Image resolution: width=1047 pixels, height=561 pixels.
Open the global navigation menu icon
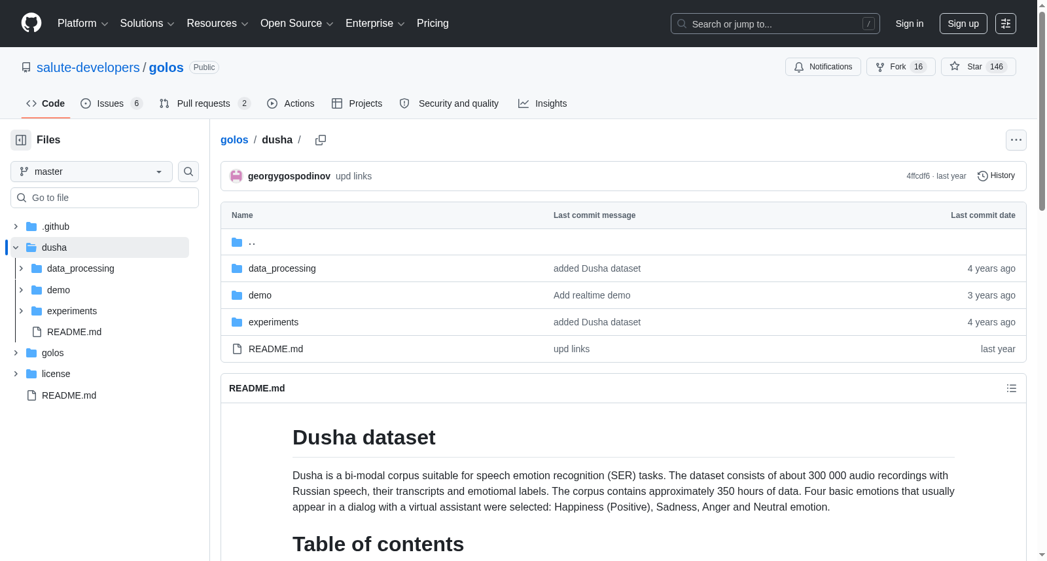pos(1006,24)
